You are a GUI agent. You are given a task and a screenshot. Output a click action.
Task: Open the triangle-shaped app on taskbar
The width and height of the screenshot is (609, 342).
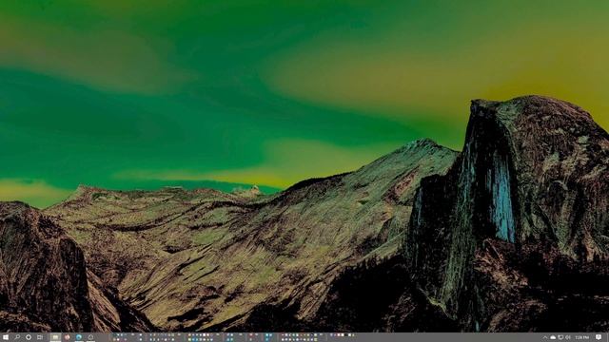[90, 337]
